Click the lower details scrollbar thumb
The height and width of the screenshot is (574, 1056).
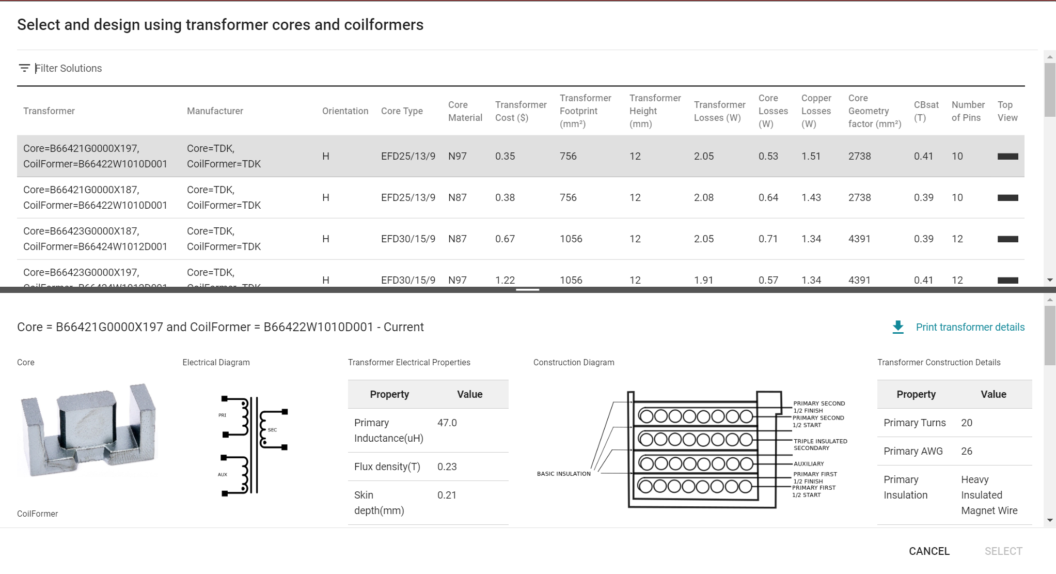coord(1049,335)
